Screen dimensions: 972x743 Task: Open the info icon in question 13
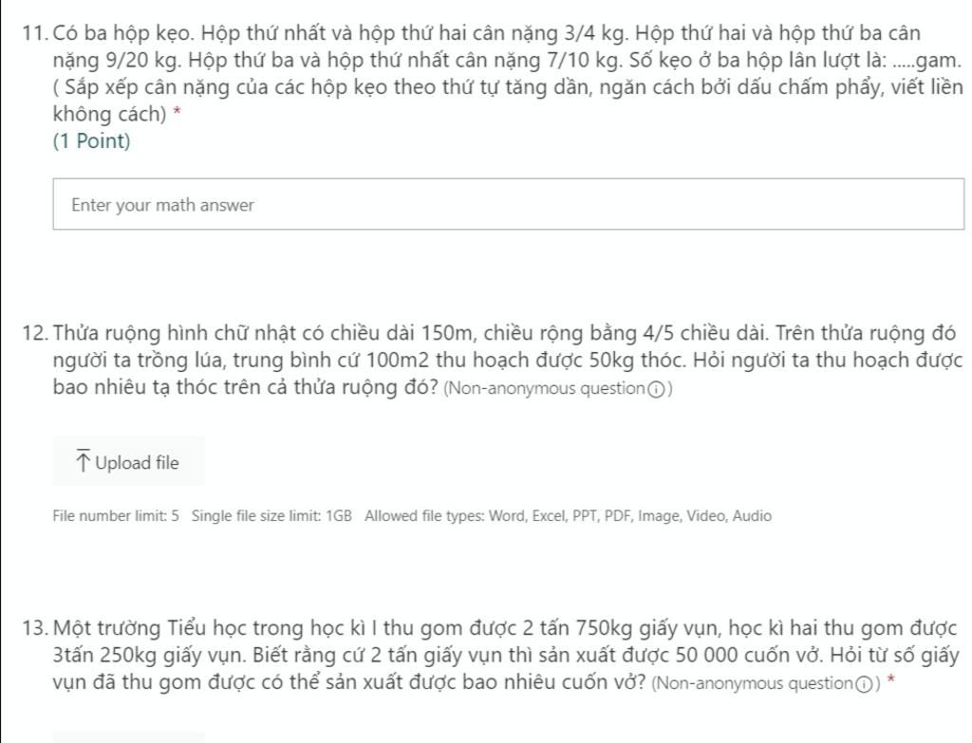click(x=864, y=684)
